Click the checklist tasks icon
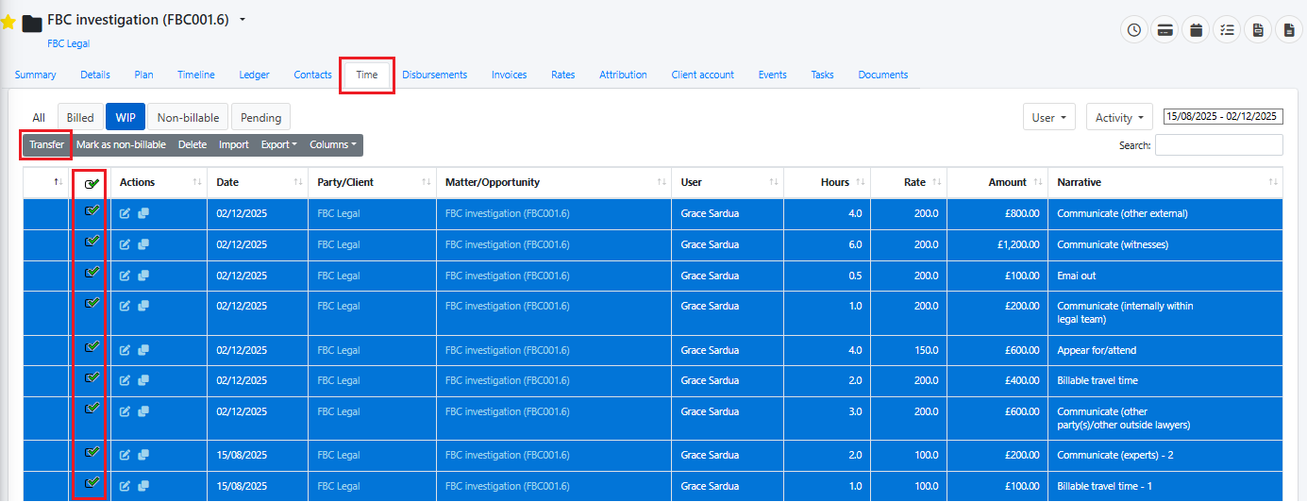The height and width of the screenshot is (502, 1307). (1227, 30)
